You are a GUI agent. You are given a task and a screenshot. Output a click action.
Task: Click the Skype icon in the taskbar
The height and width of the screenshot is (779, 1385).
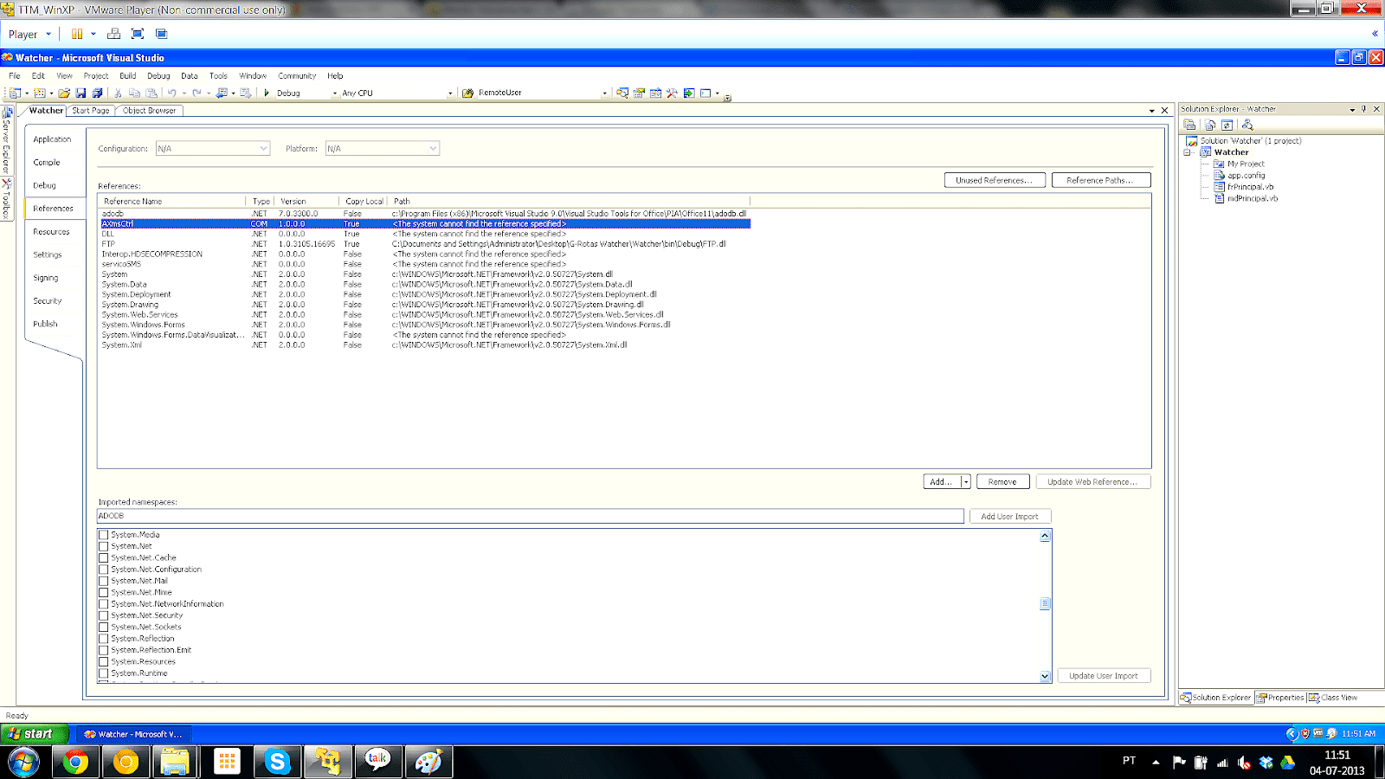pyautogui.click(x=277, y=762)
